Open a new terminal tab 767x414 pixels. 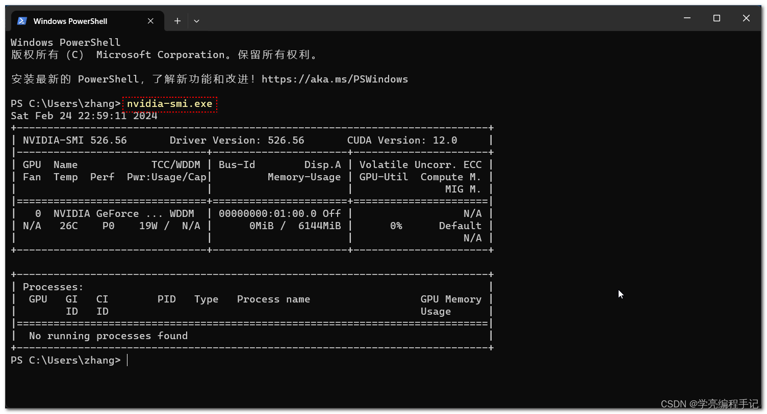pos(177,21)
